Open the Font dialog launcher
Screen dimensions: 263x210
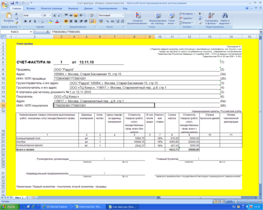pyautogui.click(x=61, y=27)
